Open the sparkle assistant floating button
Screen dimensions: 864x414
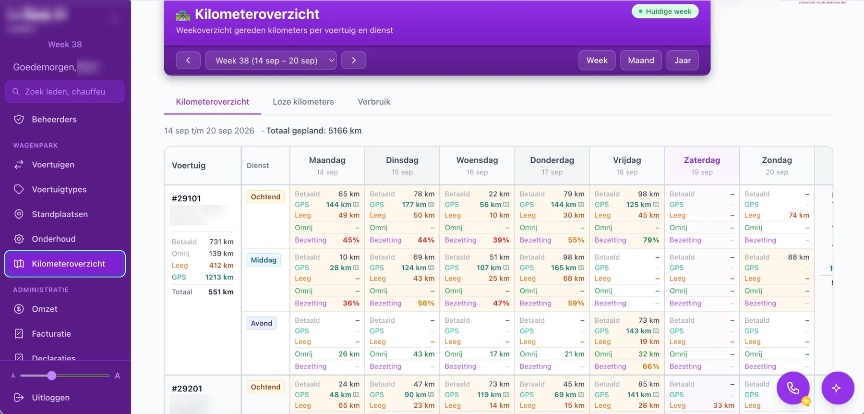point(838,388)
